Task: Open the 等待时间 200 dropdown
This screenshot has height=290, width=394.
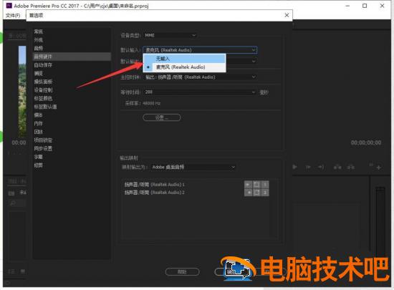Action: coord(200,92)
